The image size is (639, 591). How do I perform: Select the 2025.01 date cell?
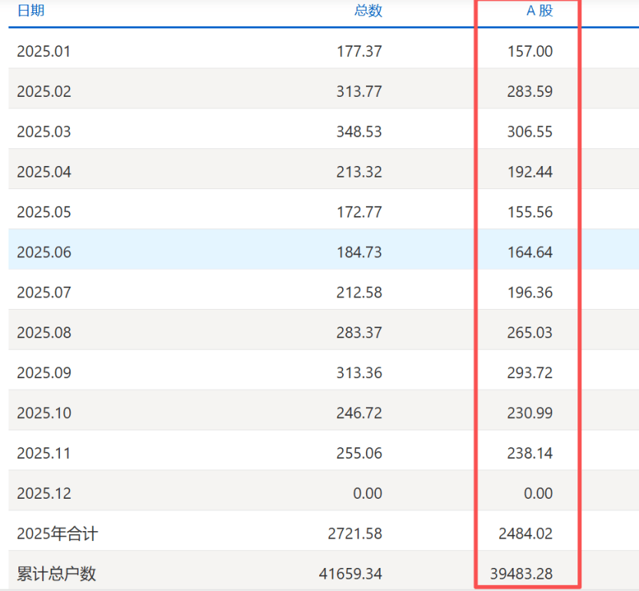click(x=42, y=51)
